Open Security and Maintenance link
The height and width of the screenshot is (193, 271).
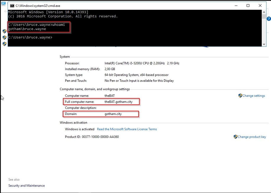[27, 186]
